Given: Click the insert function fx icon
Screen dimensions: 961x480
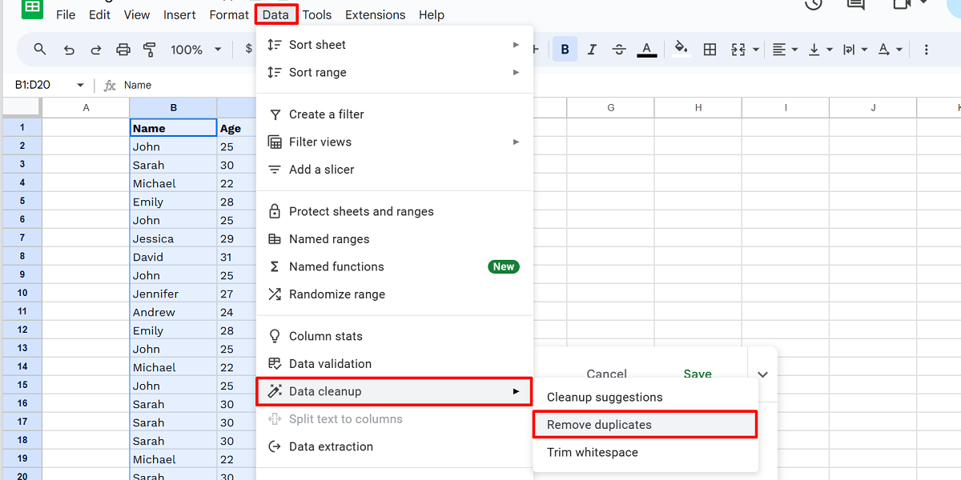Looking at the screenshot, I should coord(109,85).
